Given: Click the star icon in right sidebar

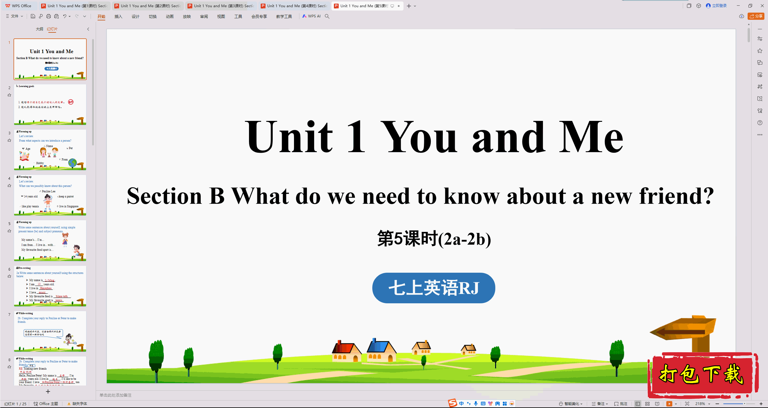Looking at the screenshot, I should pos(760,51).
